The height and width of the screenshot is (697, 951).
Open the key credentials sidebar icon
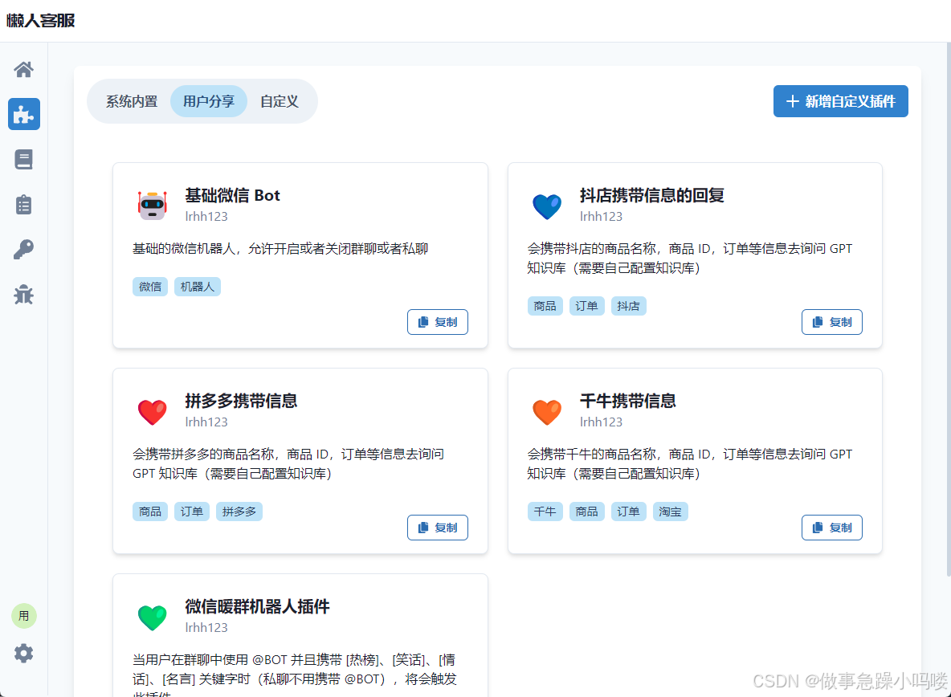pyautogui.click(x=23, y=250)
